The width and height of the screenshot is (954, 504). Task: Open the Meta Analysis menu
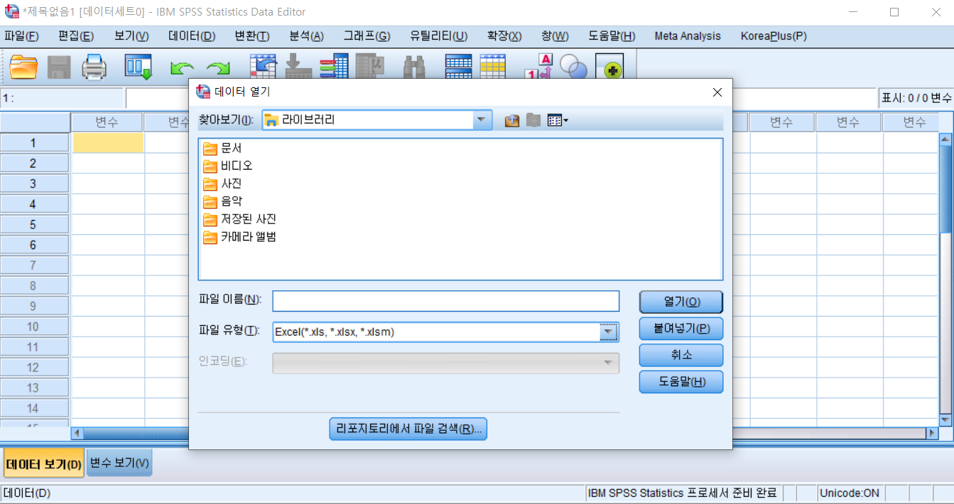688,36
